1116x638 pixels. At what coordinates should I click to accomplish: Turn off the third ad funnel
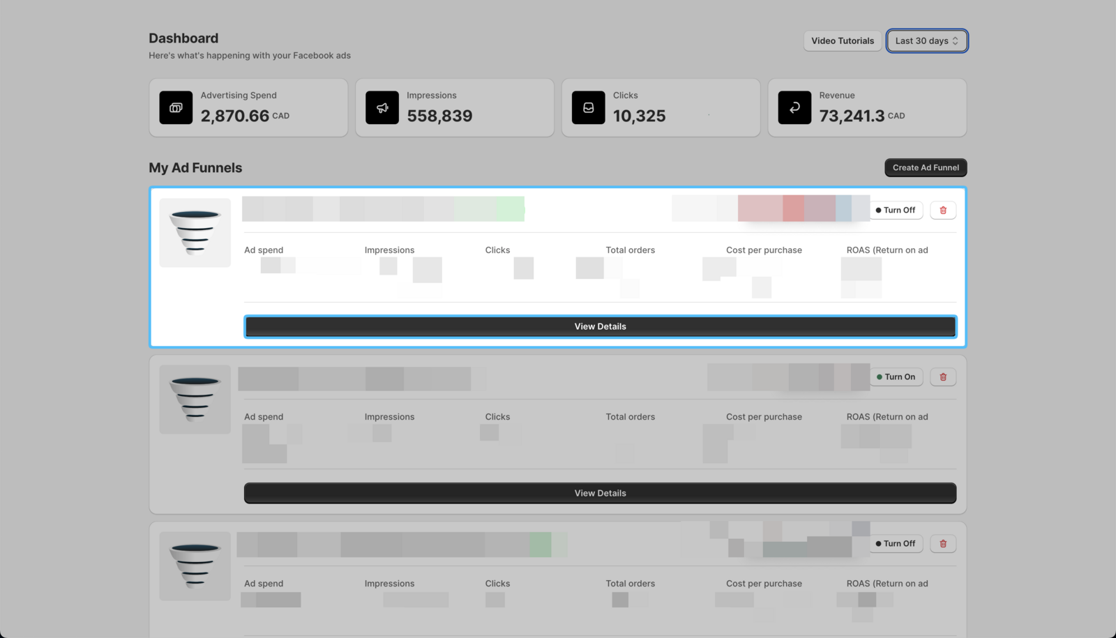pyautogui.click(x=896, y=543)
